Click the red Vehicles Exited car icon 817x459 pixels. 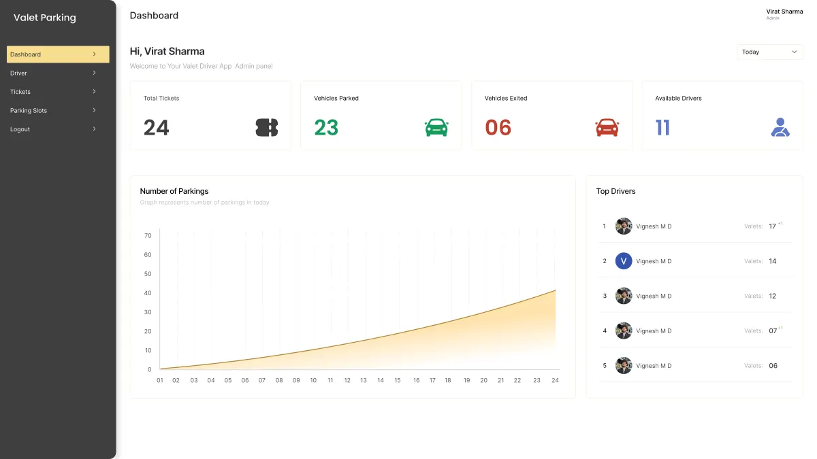click(607, 127)
